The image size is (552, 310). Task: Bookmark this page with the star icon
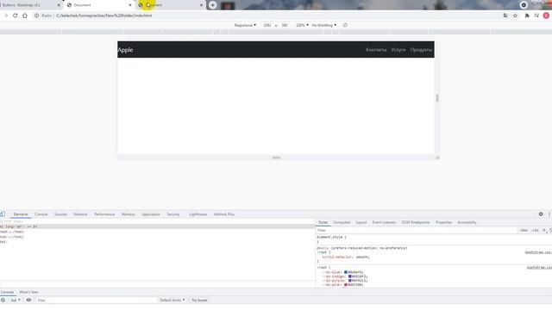coord(516,15)
